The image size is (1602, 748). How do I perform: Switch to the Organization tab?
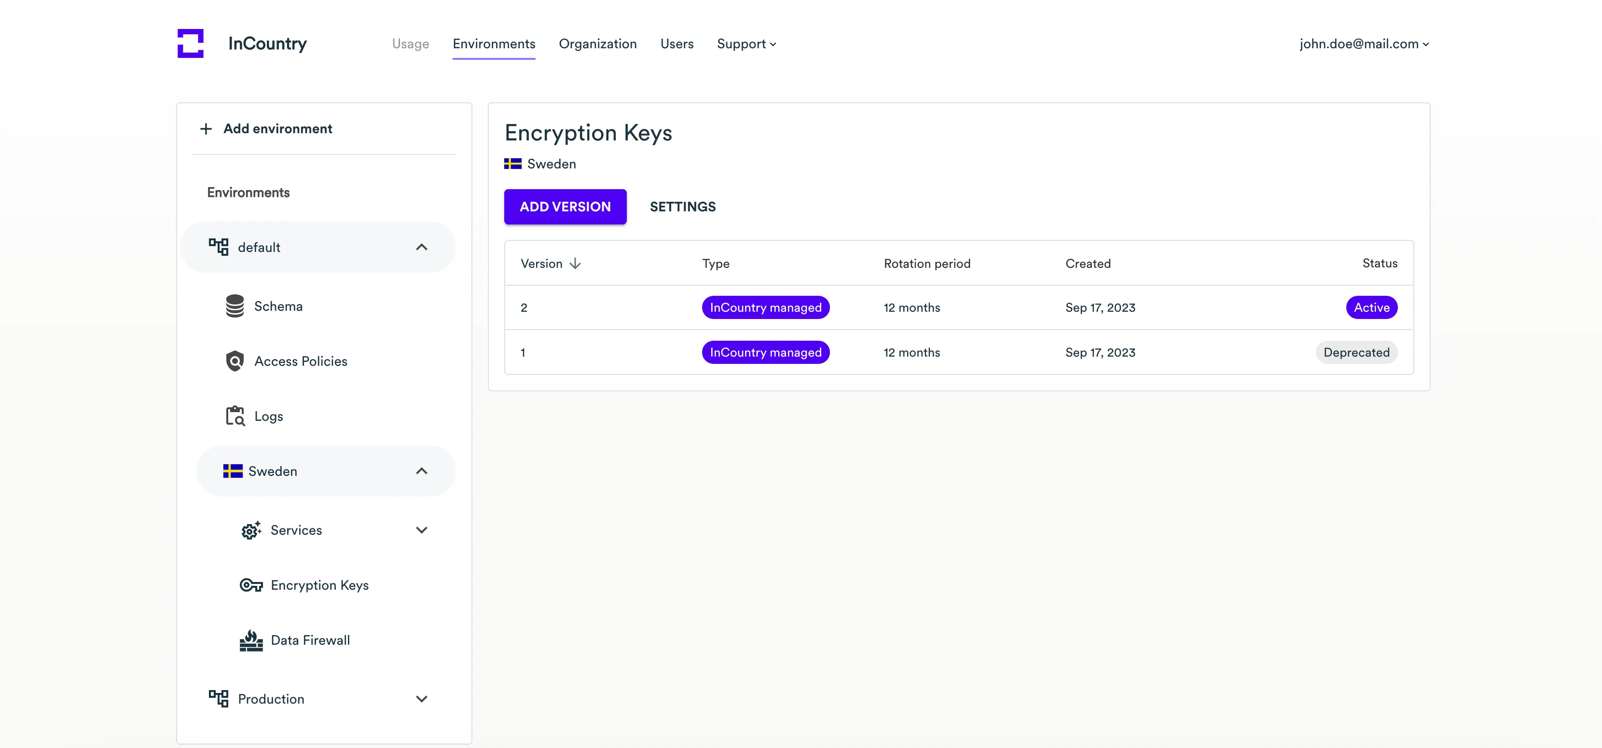pos(597,44)
